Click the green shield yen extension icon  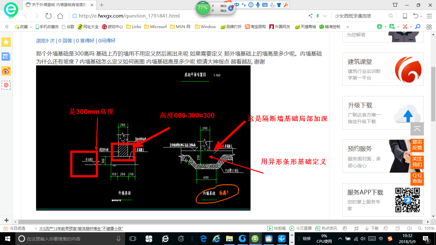[x=380, y=27]
